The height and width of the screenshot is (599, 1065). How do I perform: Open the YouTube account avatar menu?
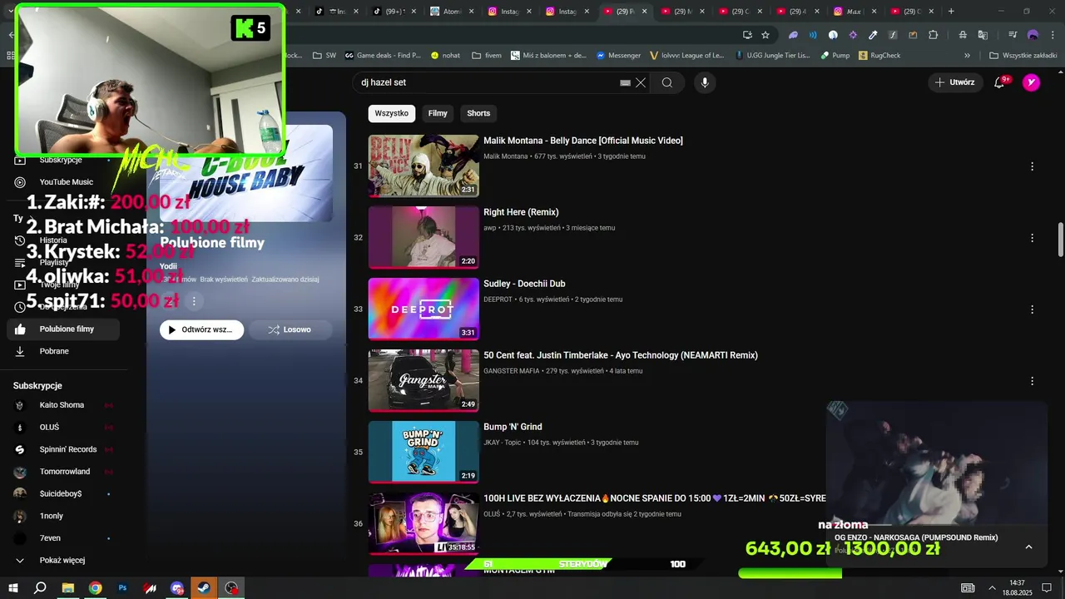coord(1032,82)
